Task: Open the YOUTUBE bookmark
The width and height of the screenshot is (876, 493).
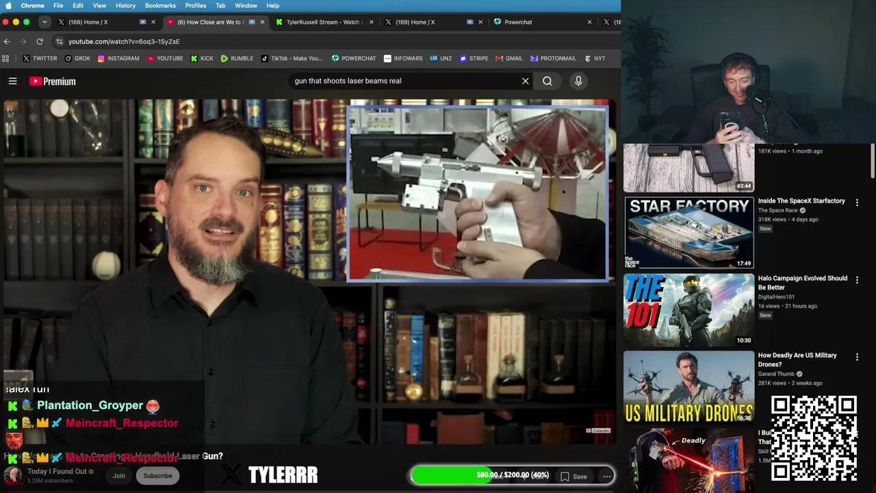Action: (164, 58)
